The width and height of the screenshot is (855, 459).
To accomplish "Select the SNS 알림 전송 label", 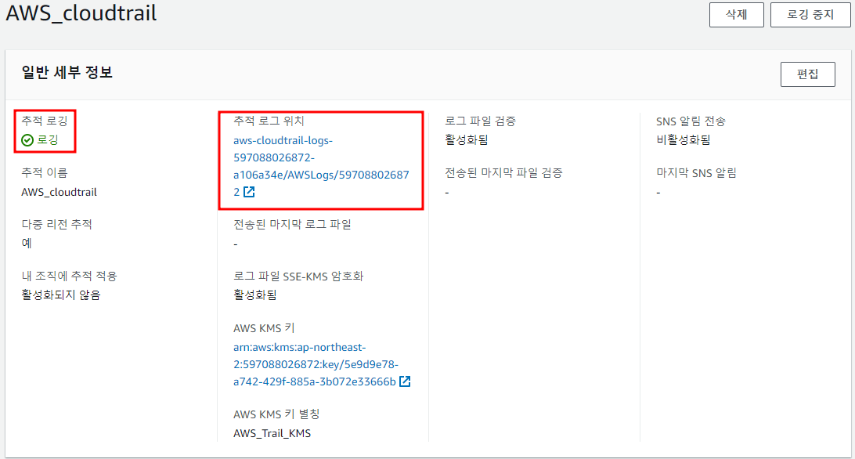I will coord(691,121).
